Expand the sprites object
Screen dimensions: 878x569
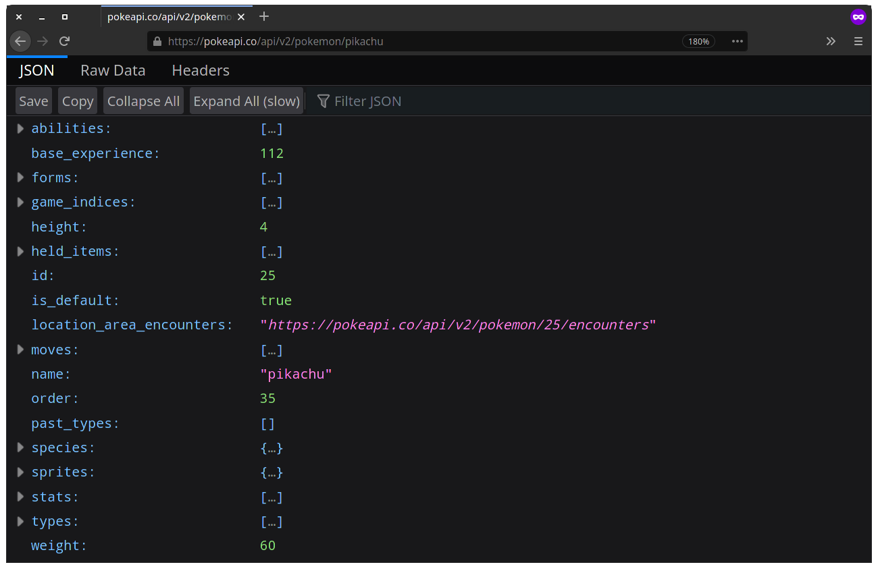coord(20,472)
